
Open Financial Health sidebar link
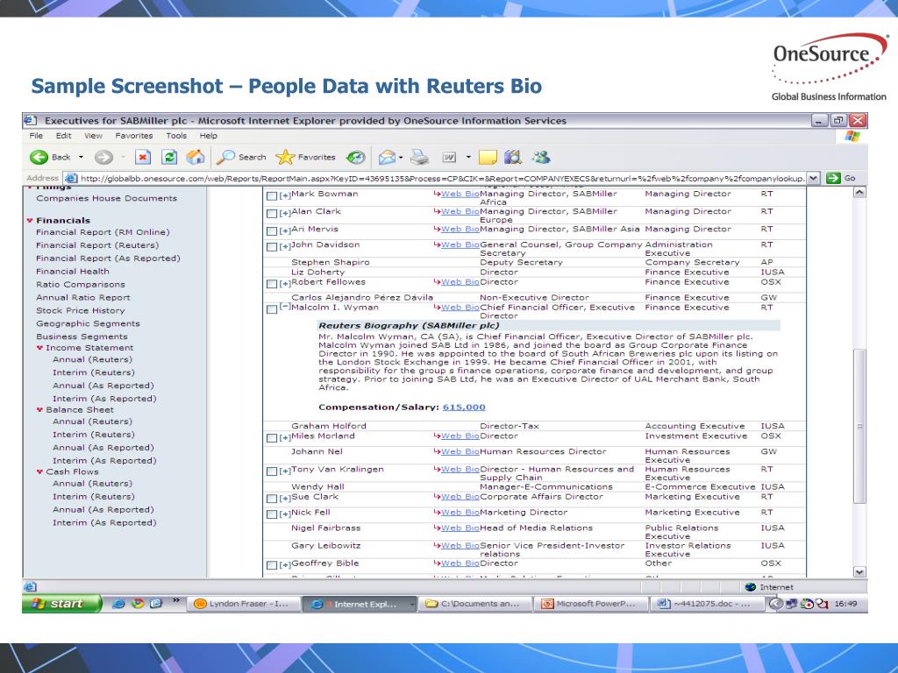[72, 272]
